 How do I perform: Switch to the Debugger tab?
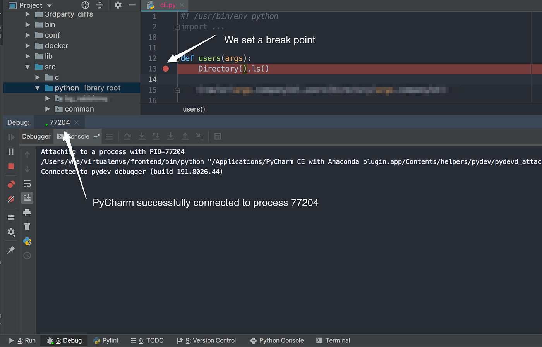click(x=36, y=136)
